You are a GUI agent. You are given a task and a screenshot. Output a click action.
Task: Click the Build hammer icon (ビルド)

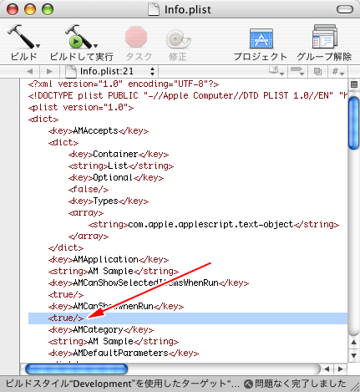click(x=22, y=36)
